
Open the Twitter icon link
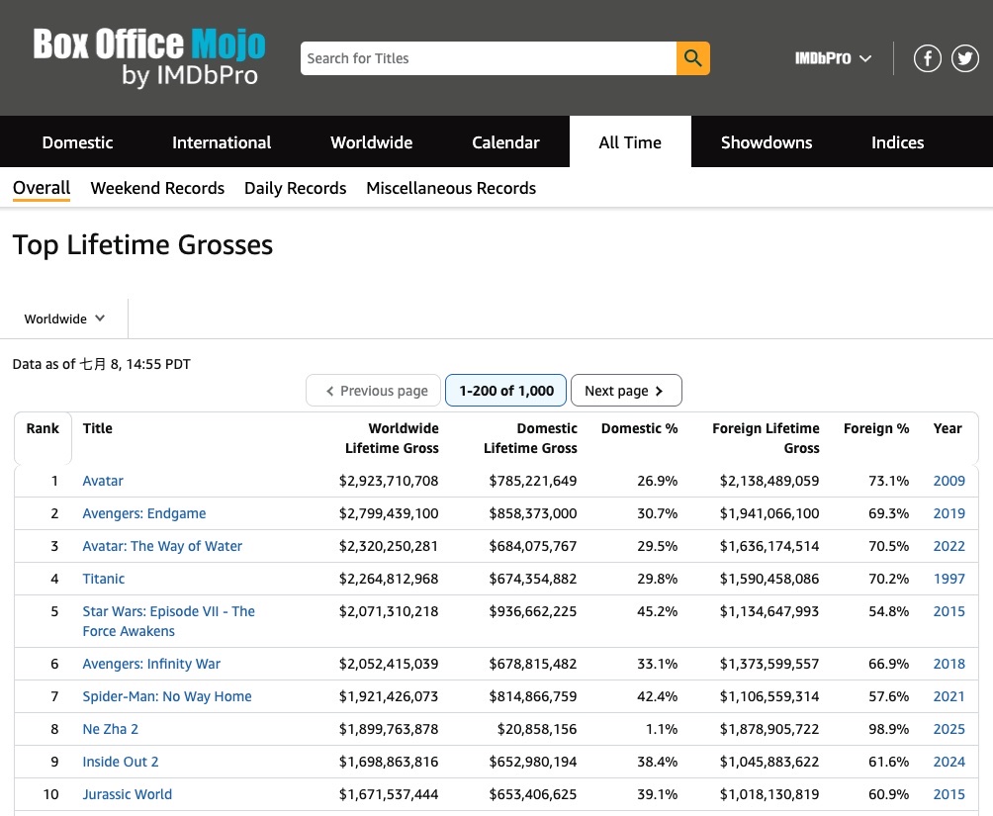(x=965, y=58)
